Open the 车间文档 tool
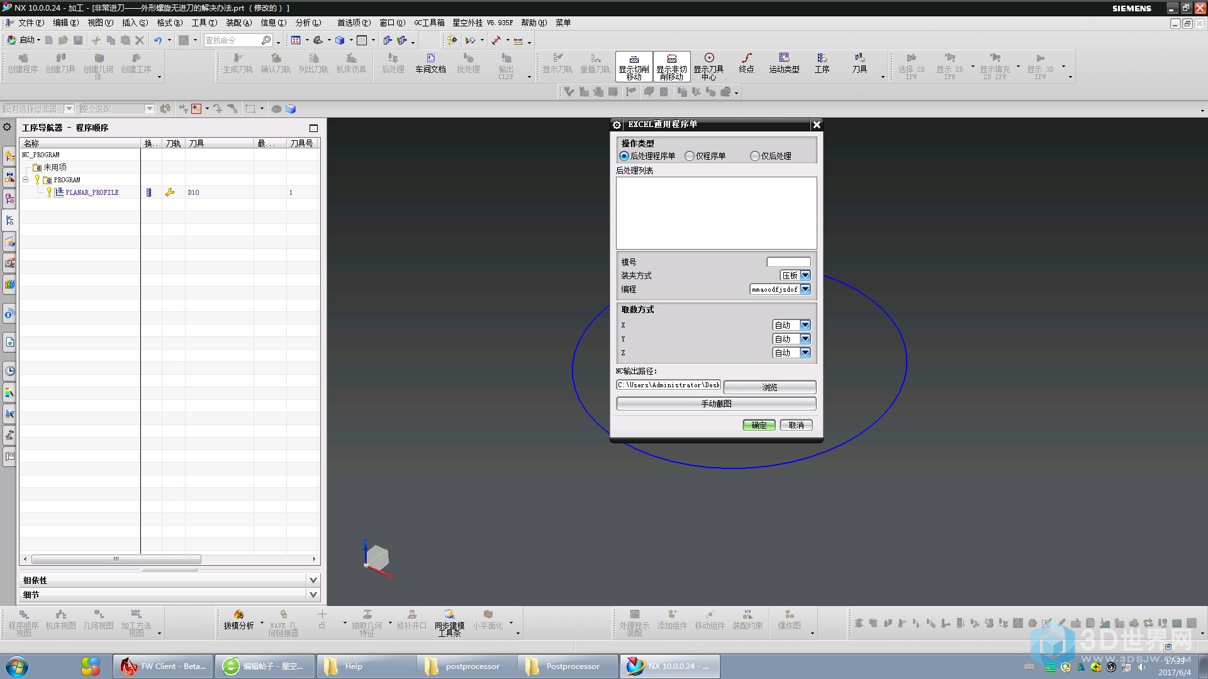This screenshot has width=1208, height=679. pyautogui.click(x=430, y=63)
